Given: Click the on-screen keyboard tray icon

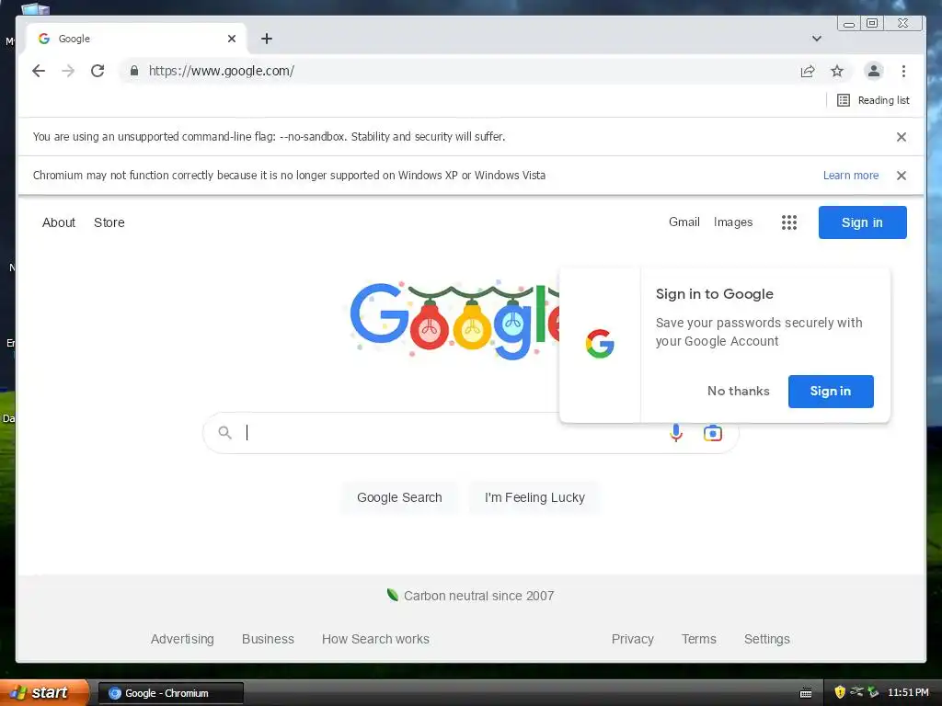Looking at the screenshot, I should [x=806, y=693].
